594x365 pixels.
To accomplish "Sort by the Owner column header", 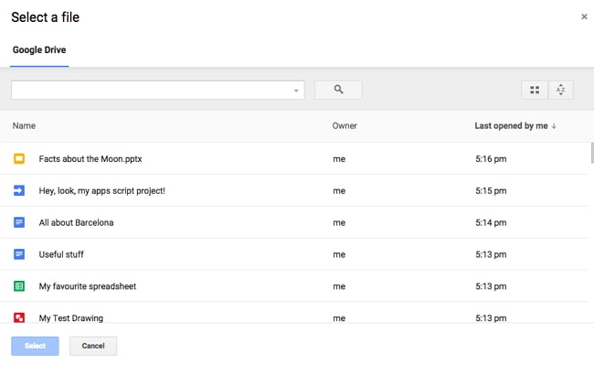I will 345,126.
